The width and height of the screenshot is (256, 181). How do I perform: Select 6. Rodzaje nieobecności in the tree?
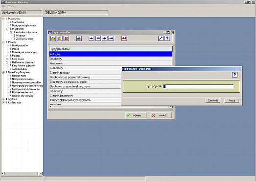pyautogui.click(x=22, y=93)
